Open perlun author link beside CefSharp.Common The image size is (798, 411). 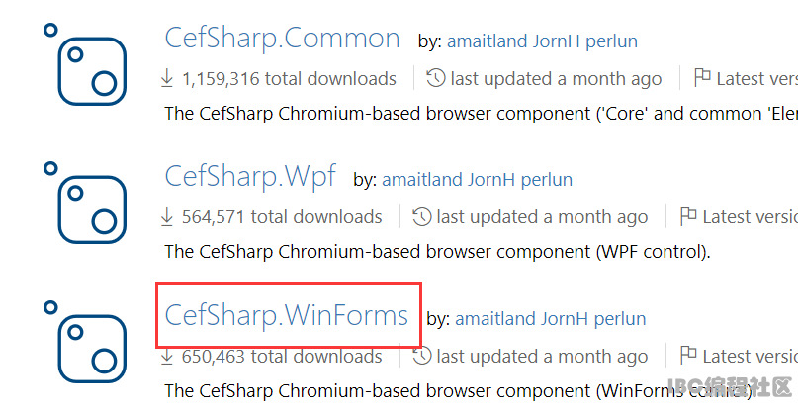coord(612,41)
